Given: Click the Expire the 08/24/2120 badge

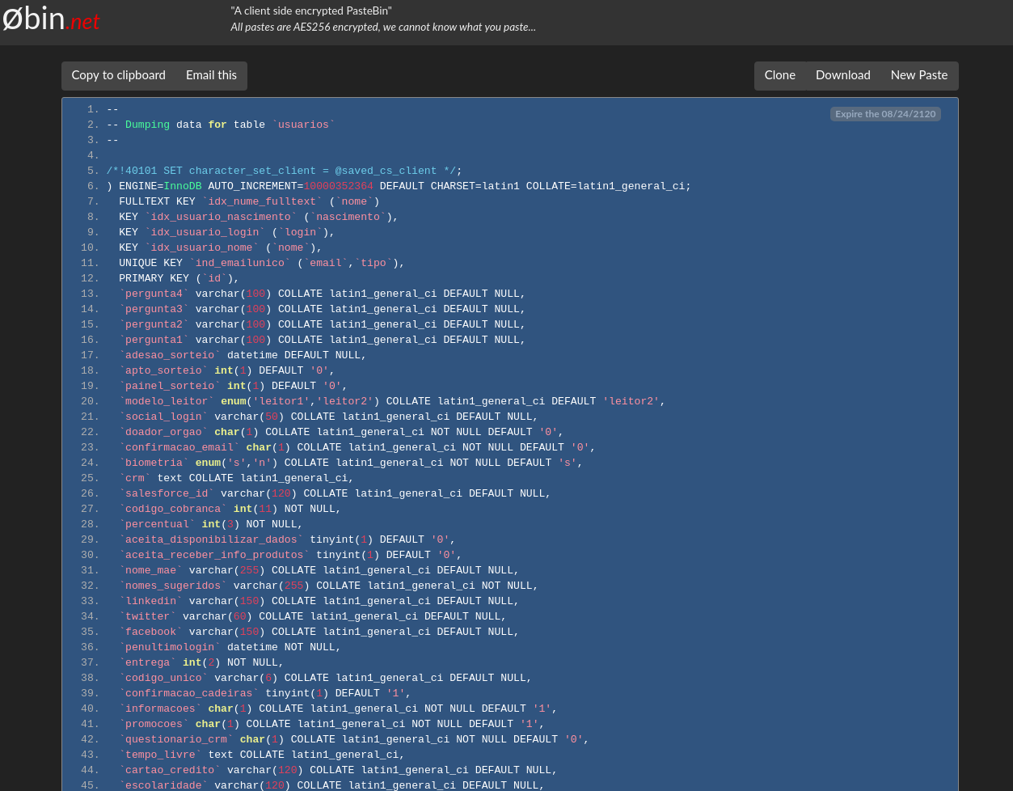Looking at the screenshot, I should 885,114.
